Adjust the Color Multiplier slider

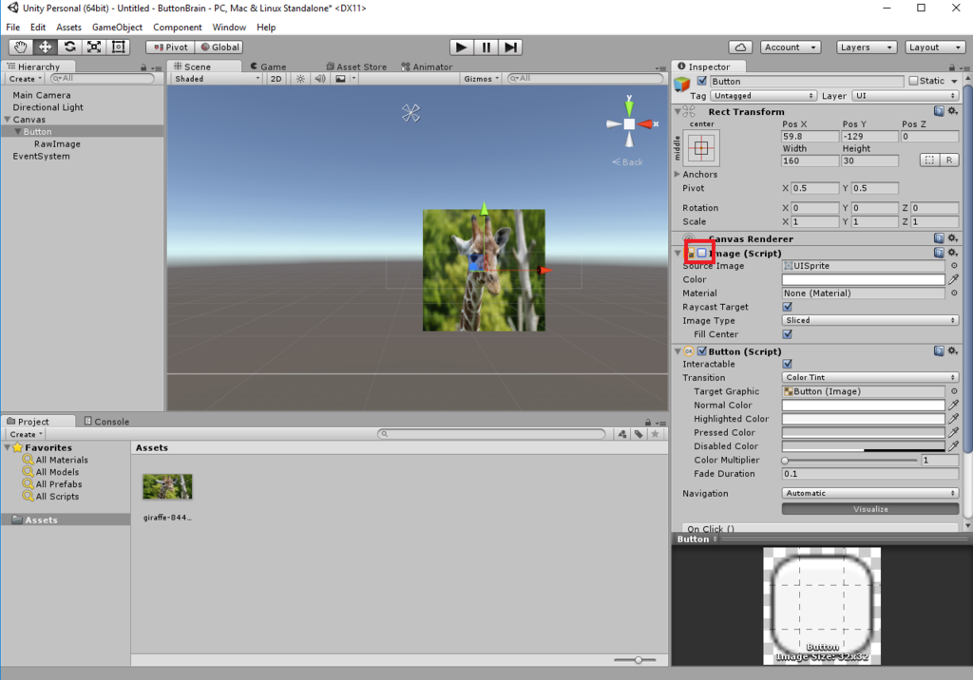850,461
